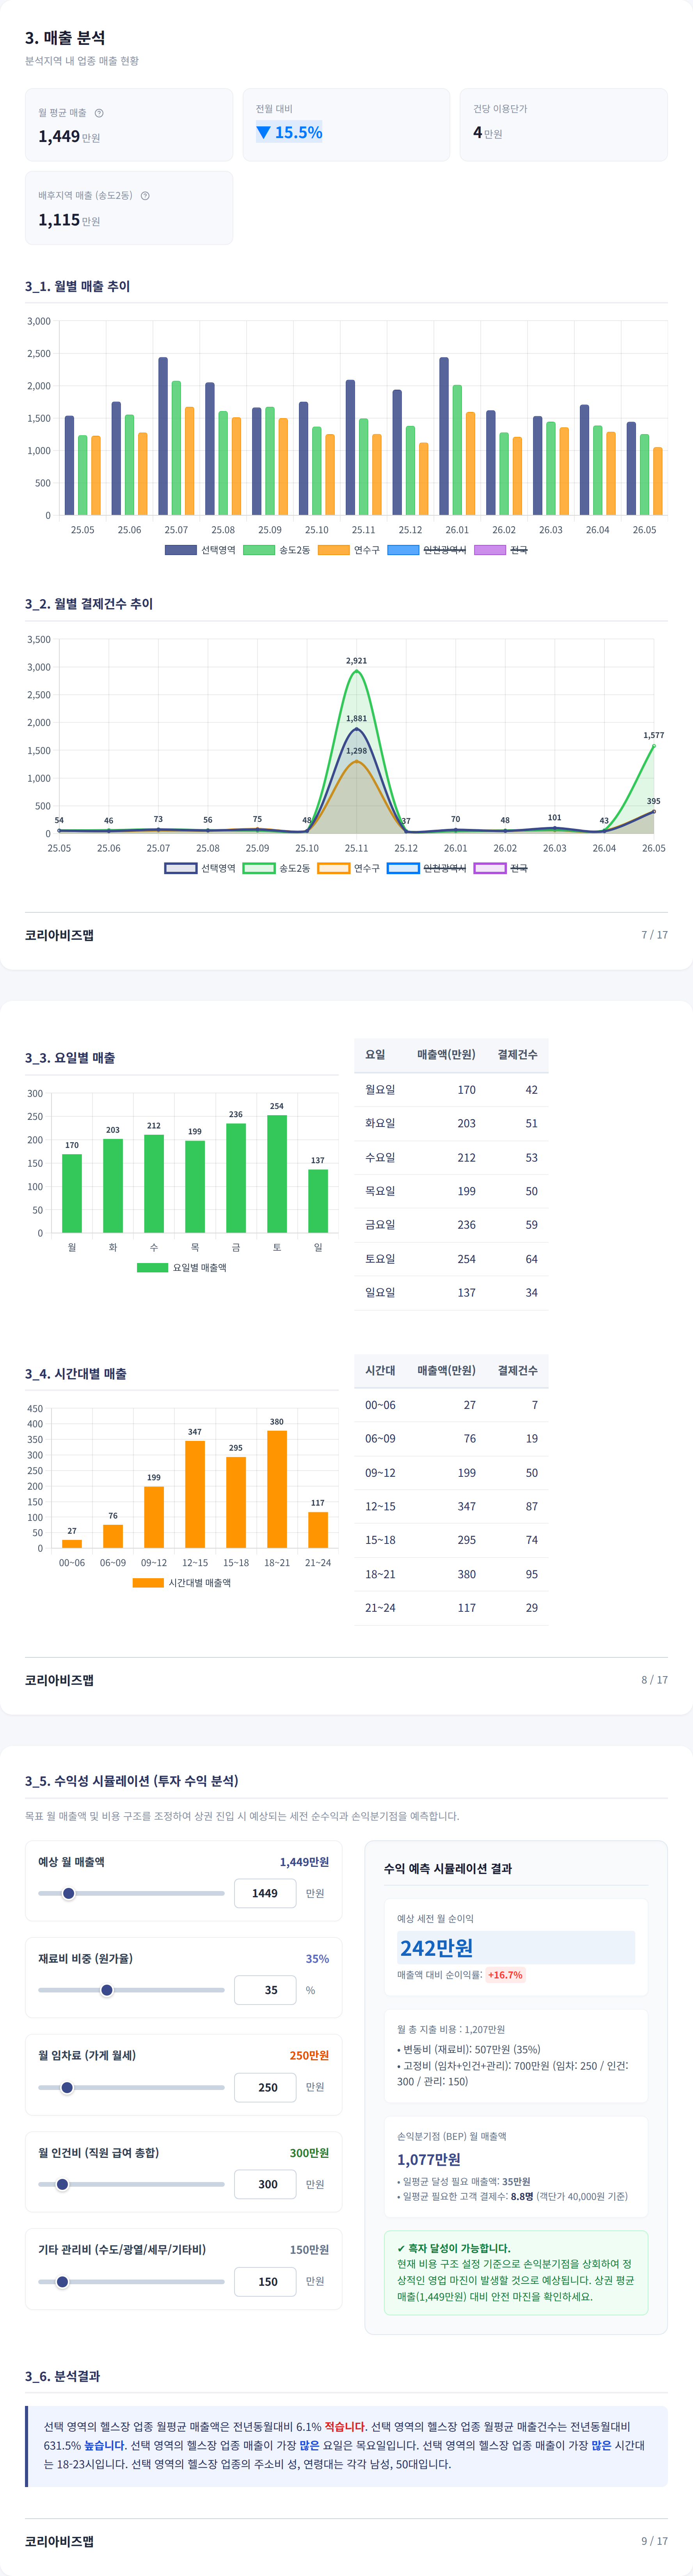Select the 12~15 bar labeled 347
The image size is (693, 2576).
(195, 1494)
